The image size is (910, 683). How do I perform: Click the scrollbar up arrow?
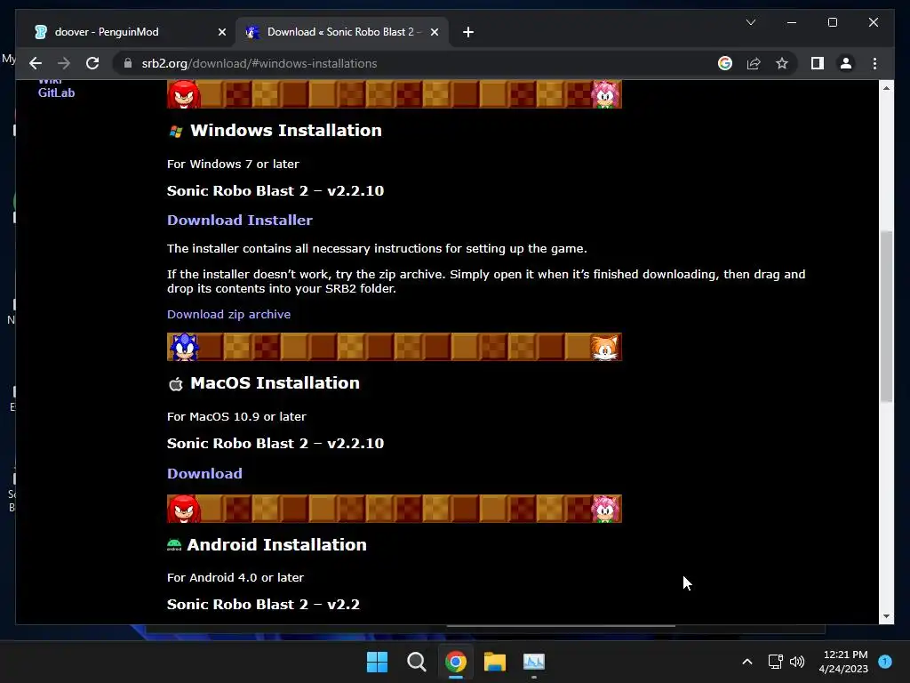[886, 88]
